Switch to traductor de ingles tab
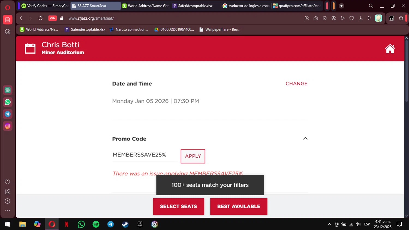The height and width of the screenshot is (230, 409). point(246,6)
